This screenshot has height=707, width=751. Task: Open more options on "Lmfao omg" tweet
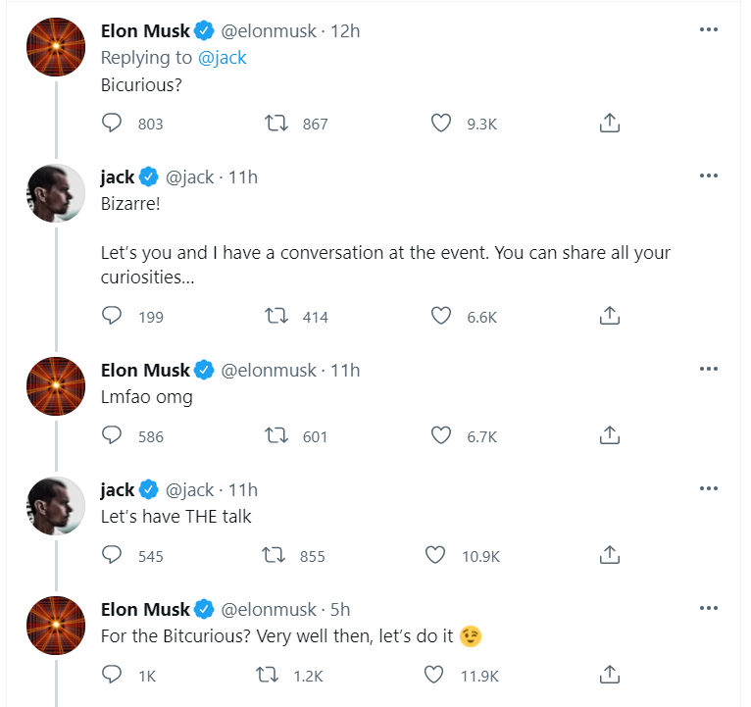tap(708, 370)
